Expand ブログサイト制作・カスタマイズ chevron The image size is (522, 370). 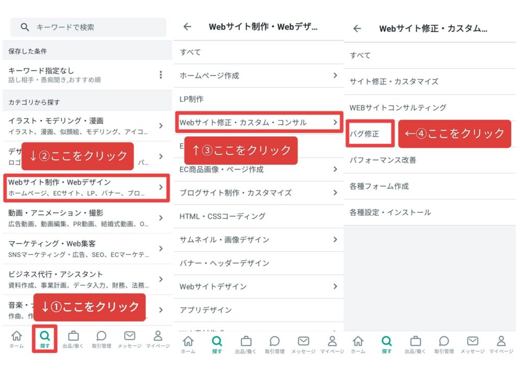[335, 193]
